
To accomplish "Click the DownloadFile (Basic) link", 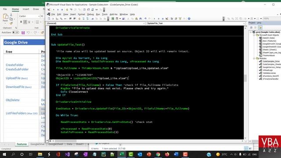I will click(18, 87).
